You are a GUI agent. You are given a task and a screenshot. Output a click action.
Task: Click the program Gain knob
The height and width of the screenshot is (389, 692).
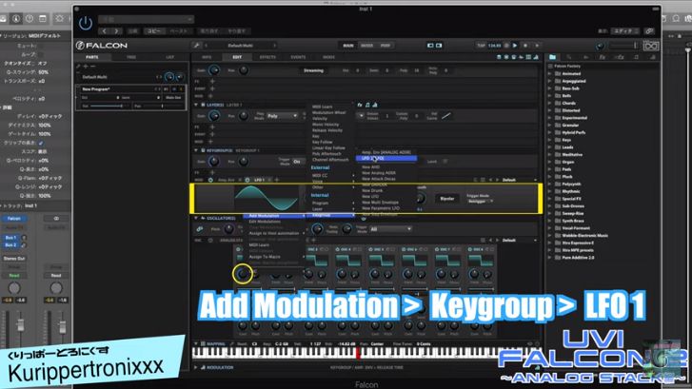click(x=213, y=70)
